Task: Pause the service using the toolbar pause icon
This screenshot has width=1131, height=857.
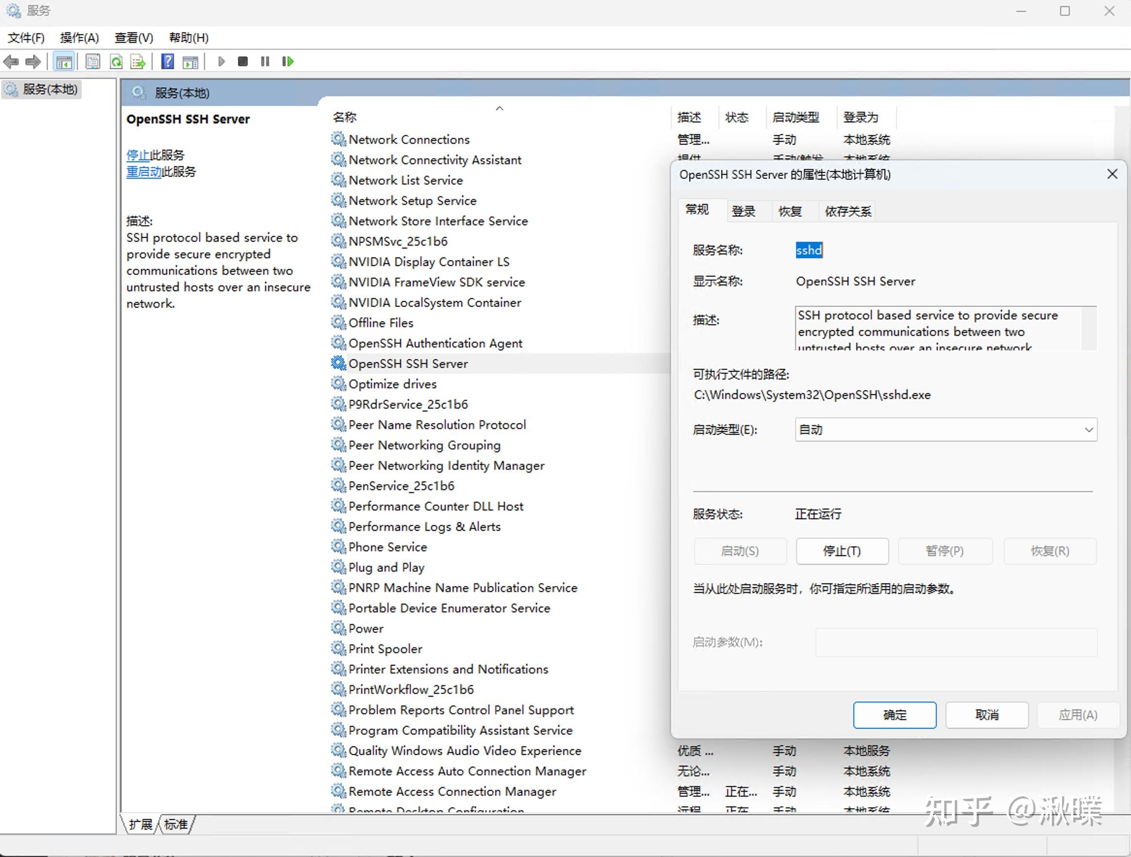Action: pos(265,61)
